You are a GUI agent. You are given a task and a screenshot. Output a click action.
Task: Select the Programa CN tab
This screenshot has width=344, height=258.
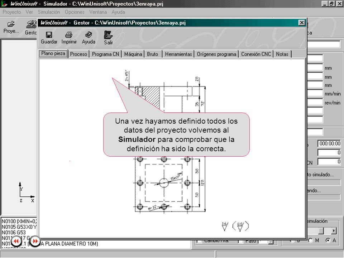tap(105, 54)
